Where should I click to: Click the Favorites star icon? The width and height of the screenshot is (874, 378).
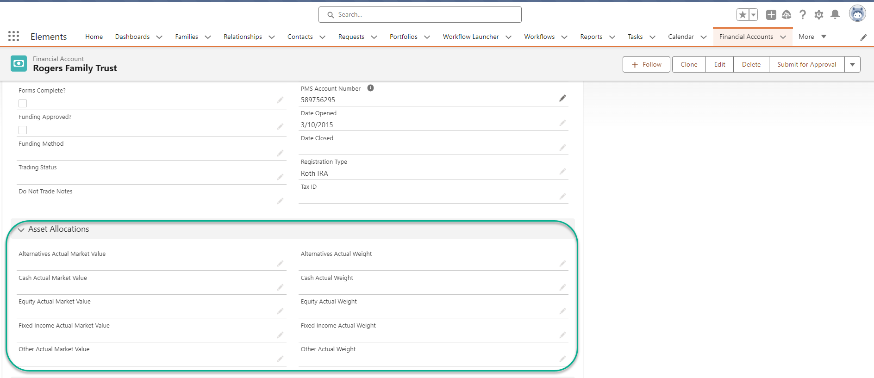(743, 15)
